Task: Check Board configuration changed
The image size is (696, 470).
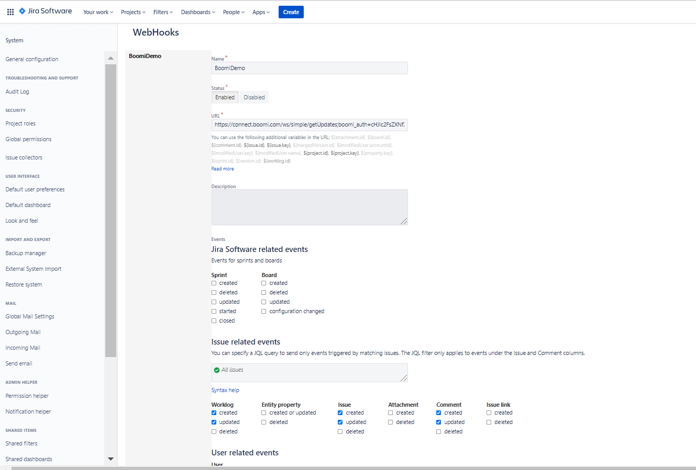Action: [263, 311]
